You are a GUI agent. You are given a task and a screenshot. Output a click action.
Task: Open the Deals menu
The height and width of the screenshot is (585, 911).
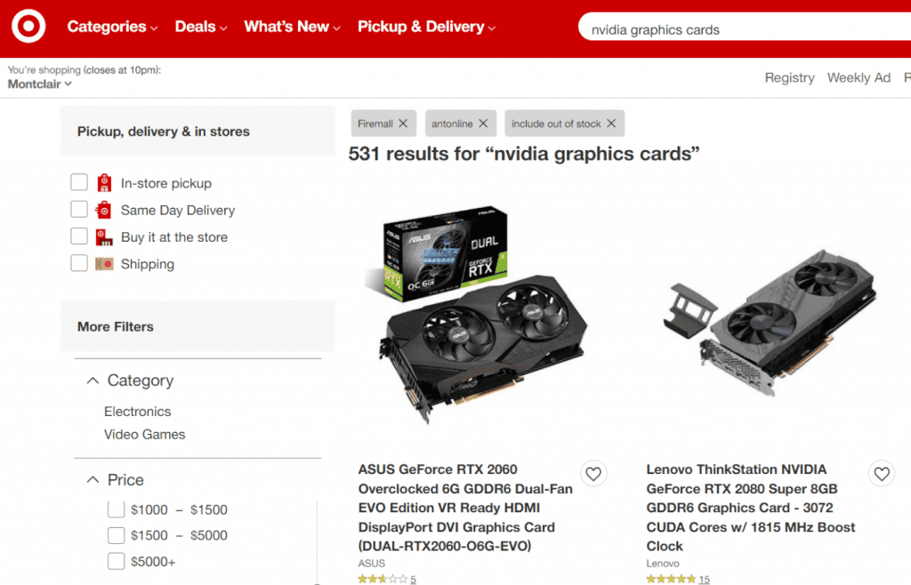pyautogui.click(x=201, y=27)
